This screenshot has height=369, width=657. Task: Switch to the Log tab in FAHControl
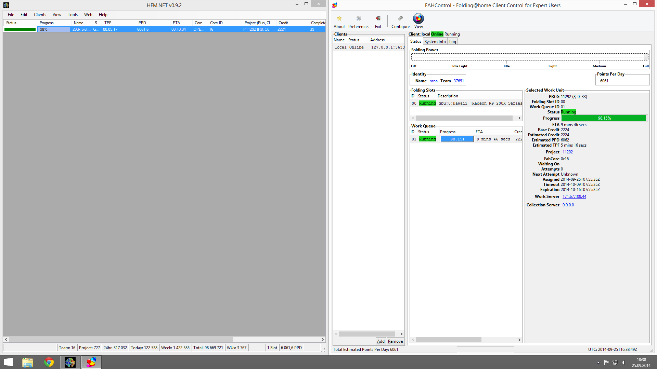(x=452, y=42)
